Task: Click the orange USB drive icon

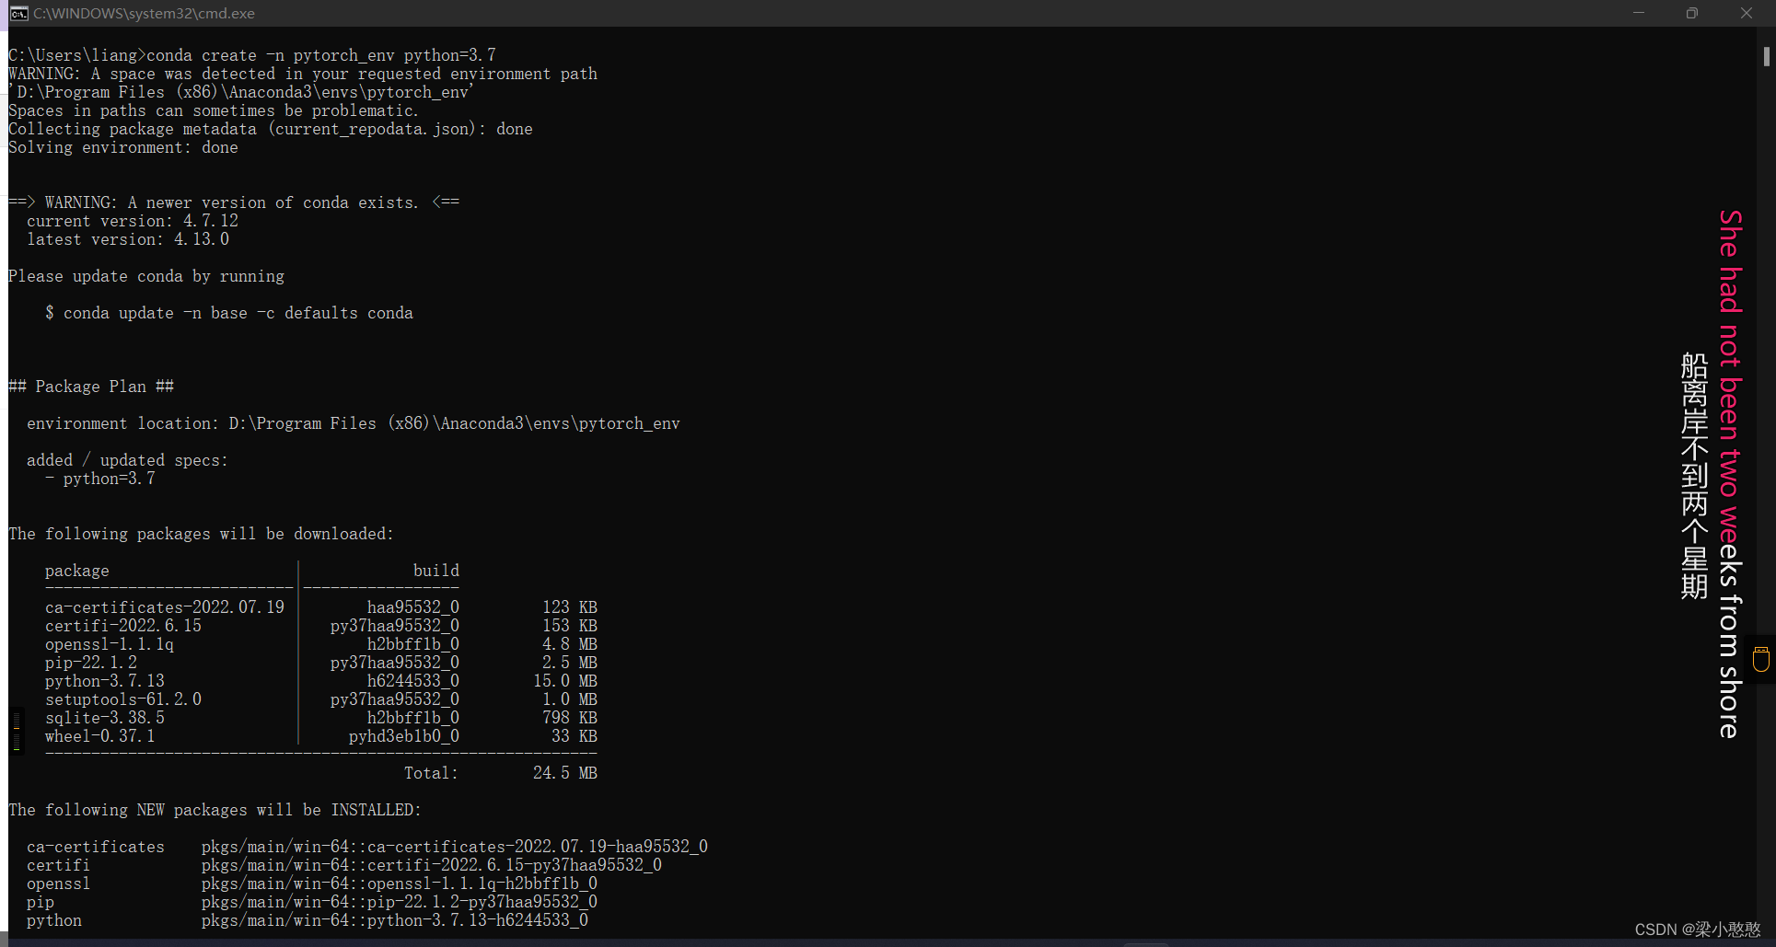Action: (1761, 659)
